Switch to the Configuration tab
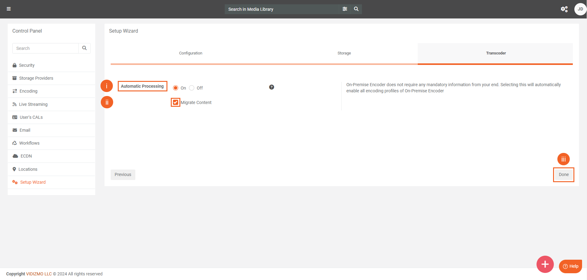 click(x=191, y=53)
